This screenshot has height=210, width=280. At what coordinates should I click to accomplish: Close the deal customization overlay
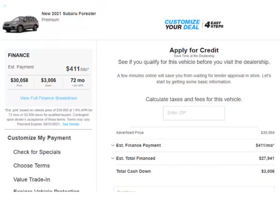(x=5, y=6)
